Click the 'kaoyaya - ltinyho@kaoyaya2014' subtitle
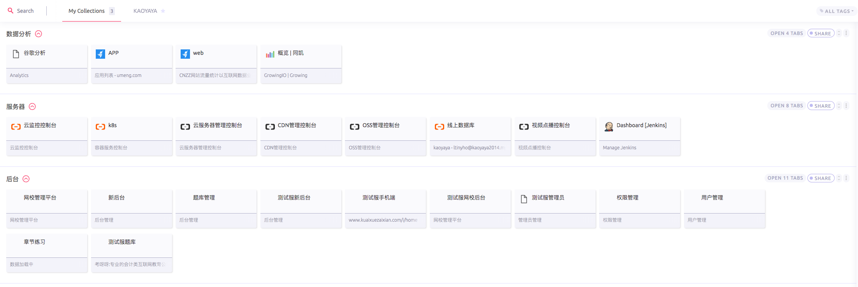Viewport: 858px width, 287px height. click(469, 148)
